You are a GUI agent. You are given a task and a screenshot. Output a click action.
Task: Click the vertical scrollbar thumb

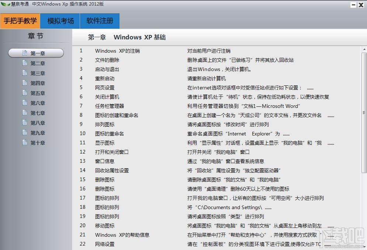364,113
